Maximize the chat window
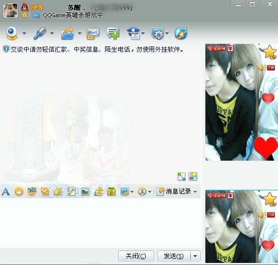 252,4
